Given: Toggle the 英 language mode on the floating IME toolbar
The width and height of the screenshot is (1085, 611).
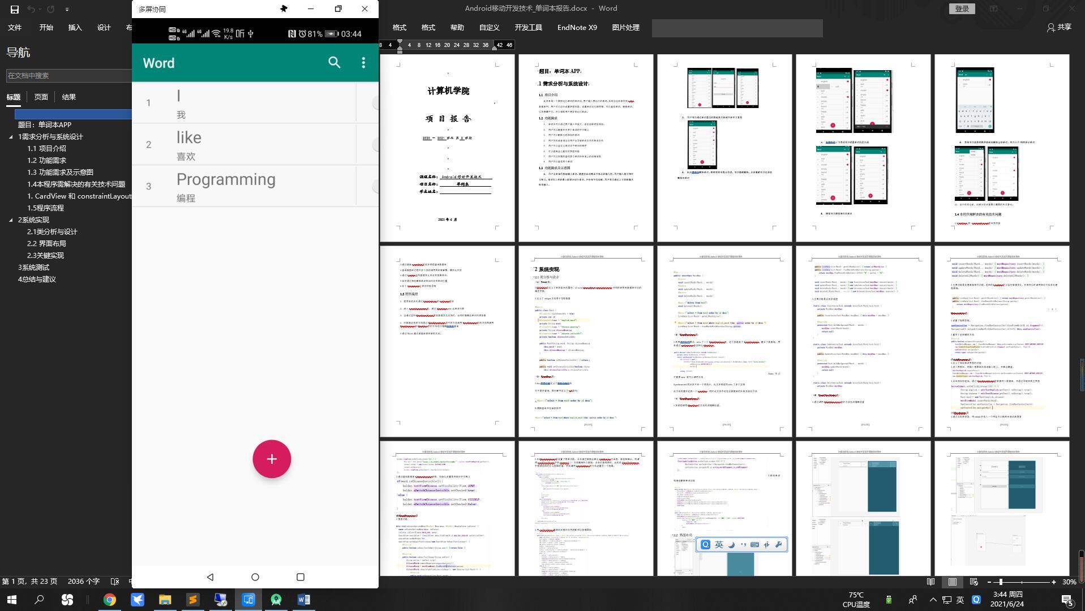Looking at the screenshot, I should 719,544.
